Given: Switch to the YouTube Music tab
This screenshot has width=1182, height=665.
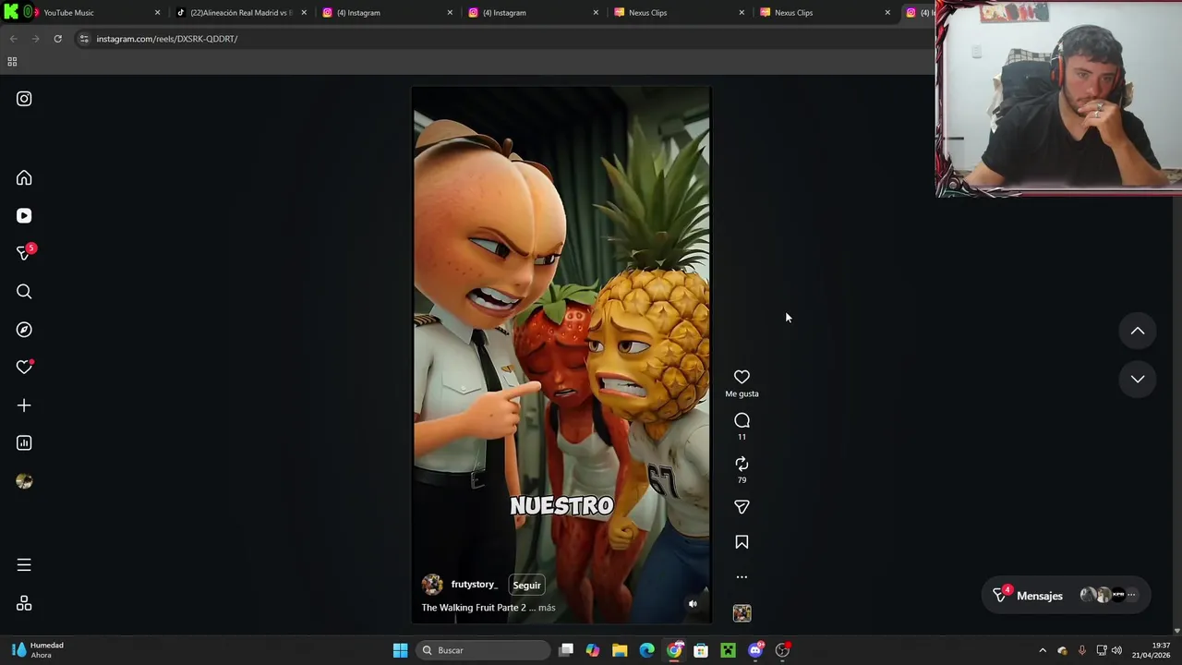Looking at the screenshot, I should tap(92, 13).
